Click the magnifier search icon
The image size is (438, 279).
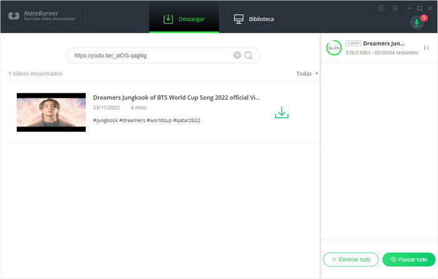(x=248, y=56)
